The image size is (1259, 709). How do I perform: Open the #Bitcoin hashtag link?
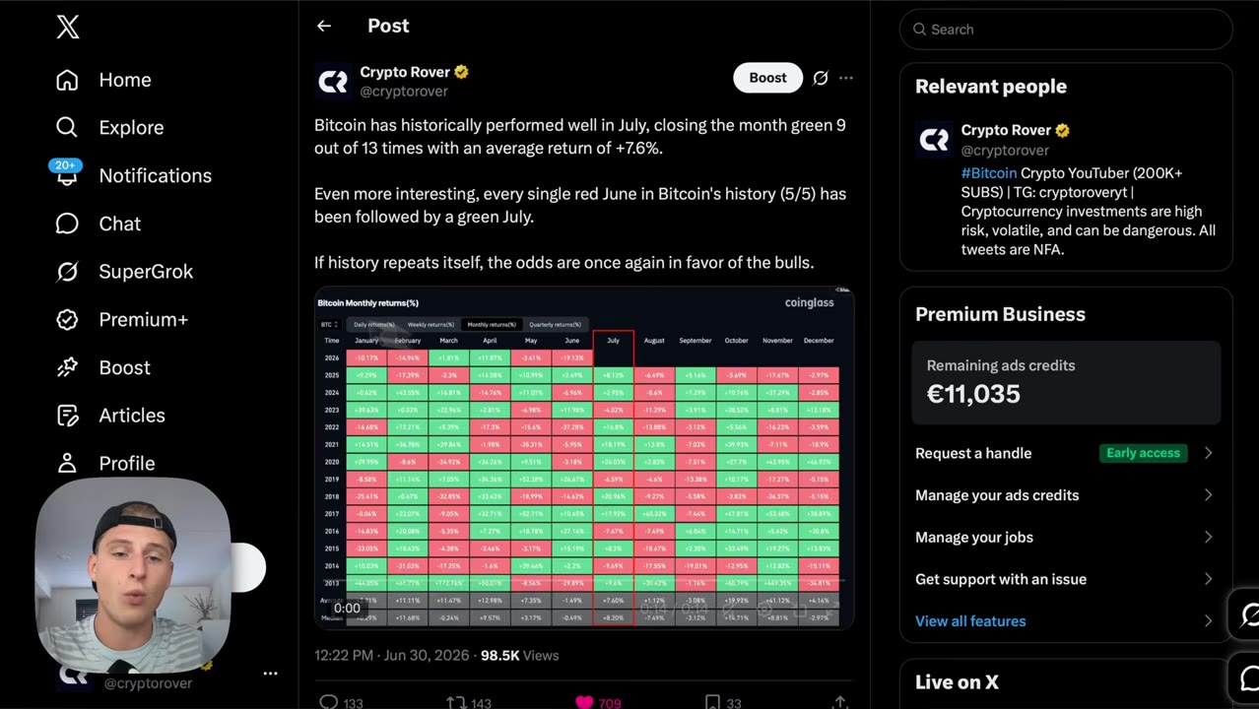(x=989, y=173)
